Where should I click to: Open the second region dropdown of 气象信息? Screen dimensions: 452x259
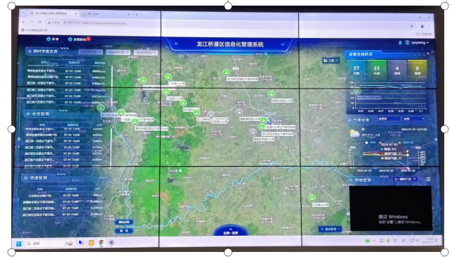pyautogui.click(x=414, y=118)
